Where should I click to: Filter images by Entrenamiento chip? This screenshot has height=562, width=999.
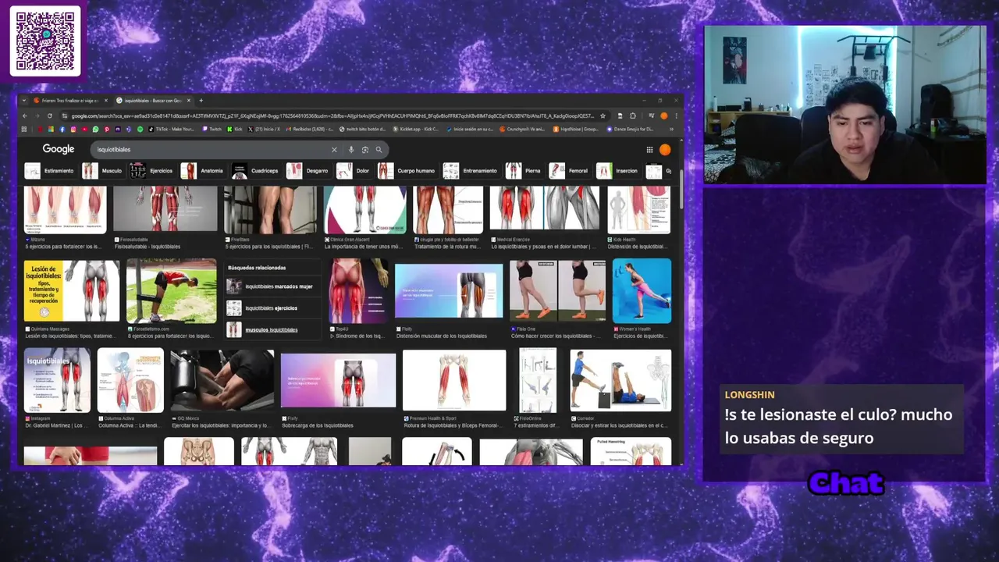click(x=471, y=171)
